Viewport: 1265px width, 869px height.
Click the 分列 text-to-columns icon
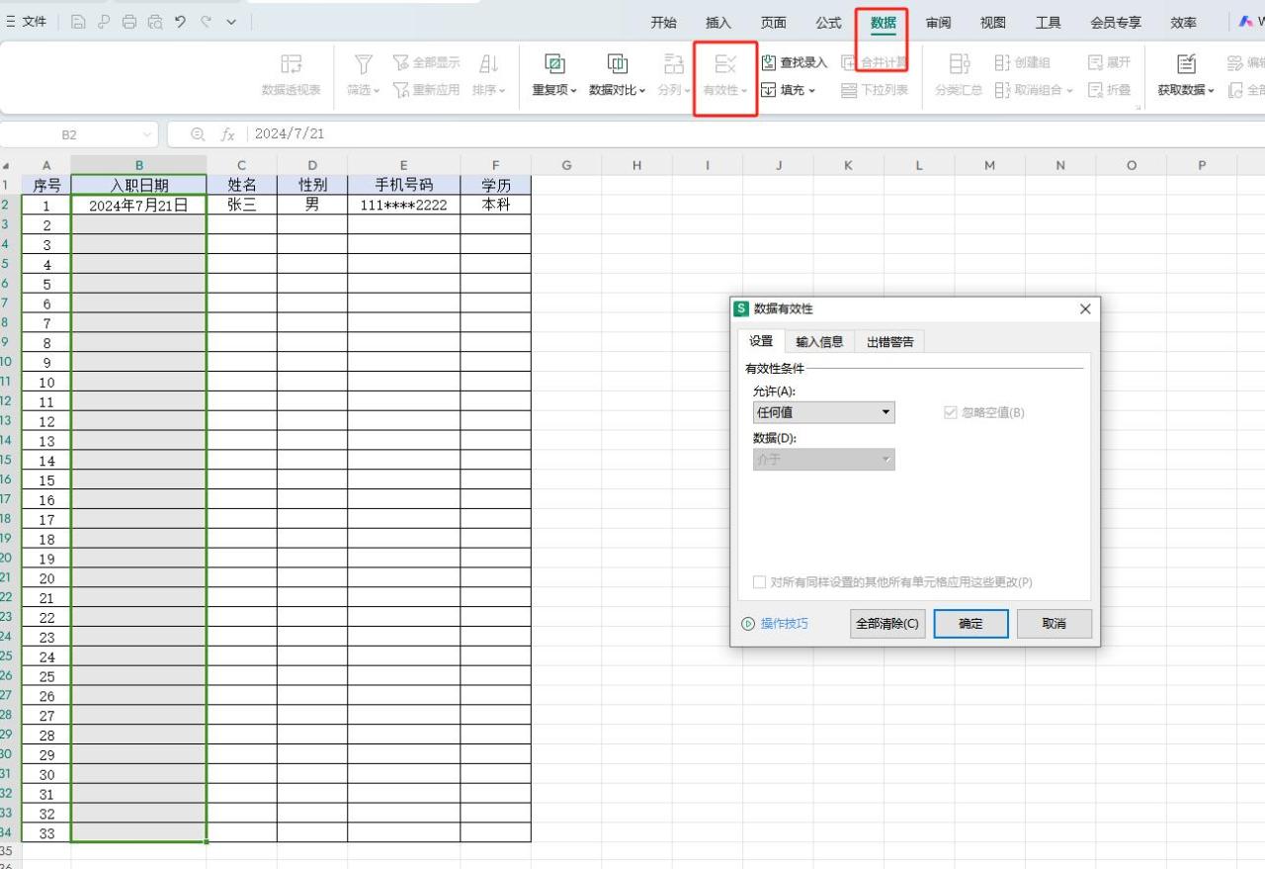pyautogui.click(x=674, y=64)
